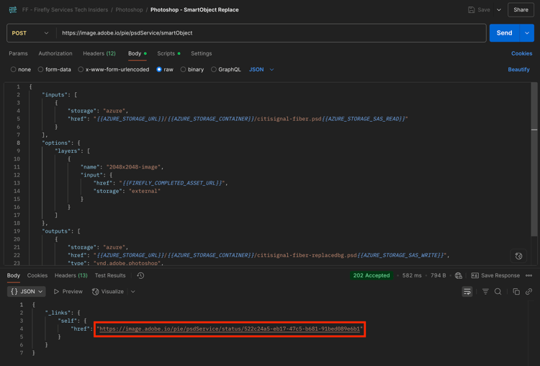Click the 202 Accepted status badge
Image resolution: width=540 pixels, height=366 pixels.
click(x=372, y=275)
